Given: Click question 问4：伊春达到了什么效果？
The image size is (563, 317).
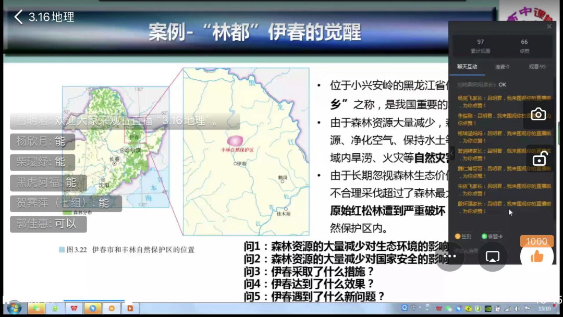Looking at the screenshot, I should point(309,284).
